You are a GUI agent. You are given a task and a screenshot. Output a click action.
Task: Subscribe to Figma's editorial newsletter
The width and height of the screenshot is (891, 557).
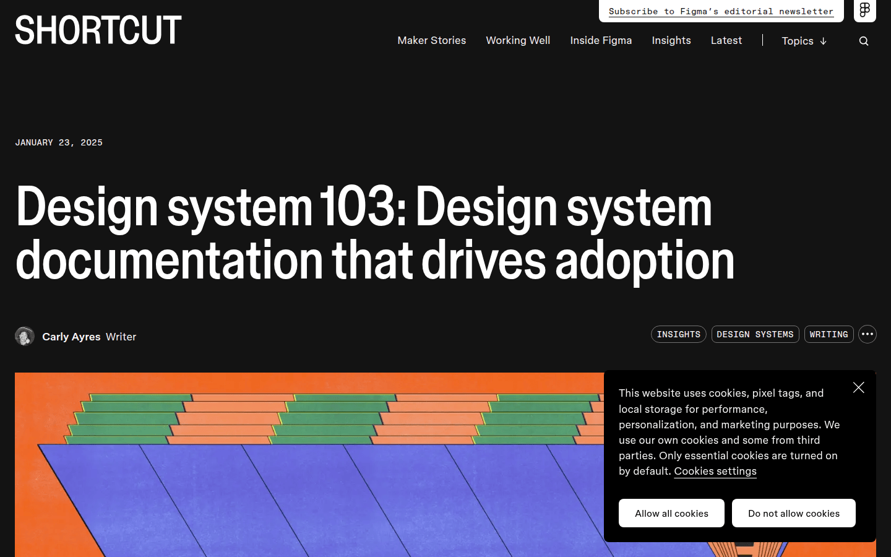(721, 11)
